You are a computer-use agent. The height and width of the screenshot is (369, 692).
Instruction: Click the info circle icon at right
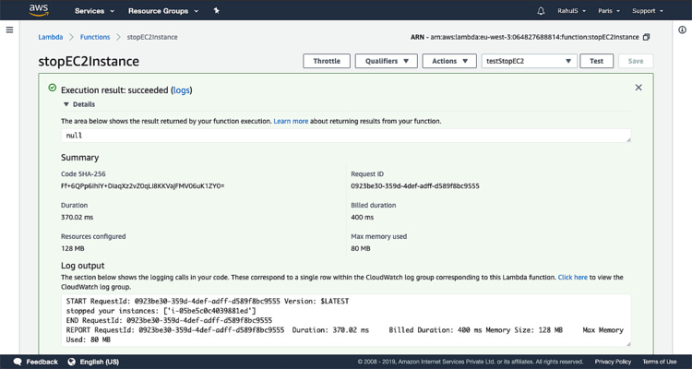click(682, 30)
